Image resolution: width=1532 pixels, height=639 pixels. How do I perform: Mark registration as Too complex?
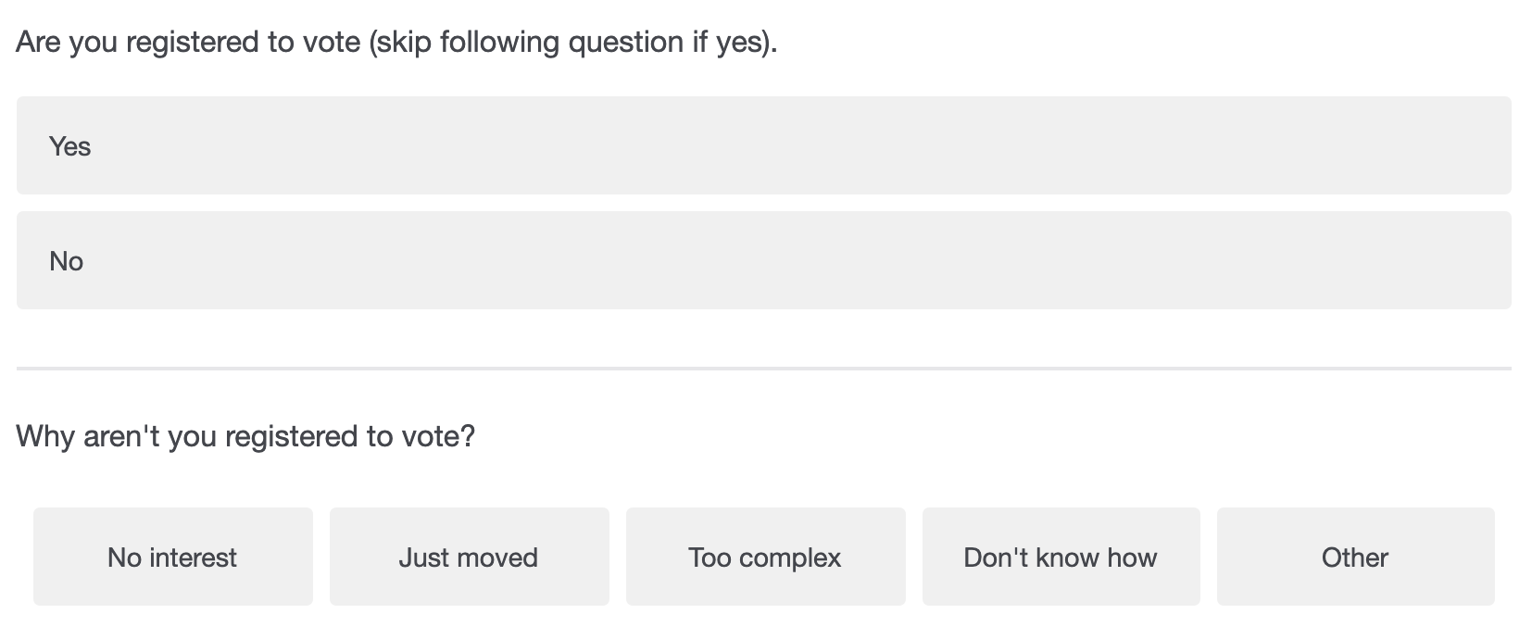(x=765, y=557)
